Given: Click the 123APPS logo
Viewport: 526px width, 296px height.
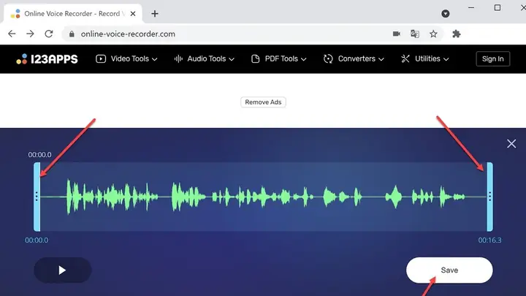Looking at the screenshot, I should click(x=47, y=59).
